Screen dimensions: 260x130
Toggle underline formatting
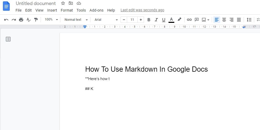click(x=164, y=20)
